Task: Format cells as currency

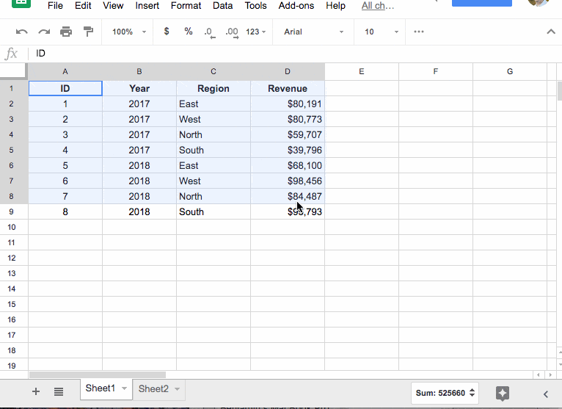Action: click(167, 32)
